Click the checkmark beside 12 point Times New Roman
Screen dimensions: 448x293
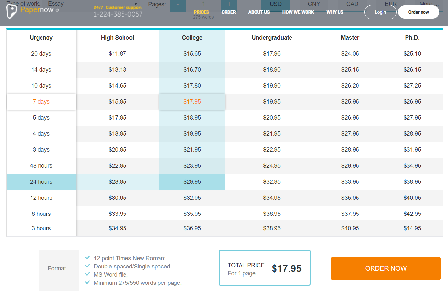click(87, 258)
